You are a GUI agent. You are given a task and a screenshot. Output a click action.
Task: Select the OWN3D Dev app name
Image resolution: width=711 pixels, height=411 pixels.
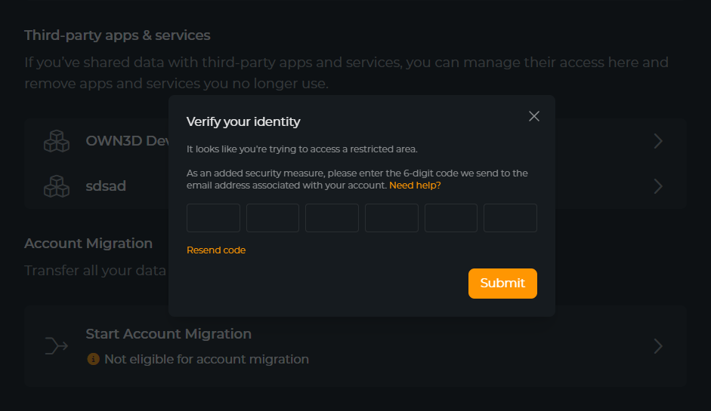126,141
